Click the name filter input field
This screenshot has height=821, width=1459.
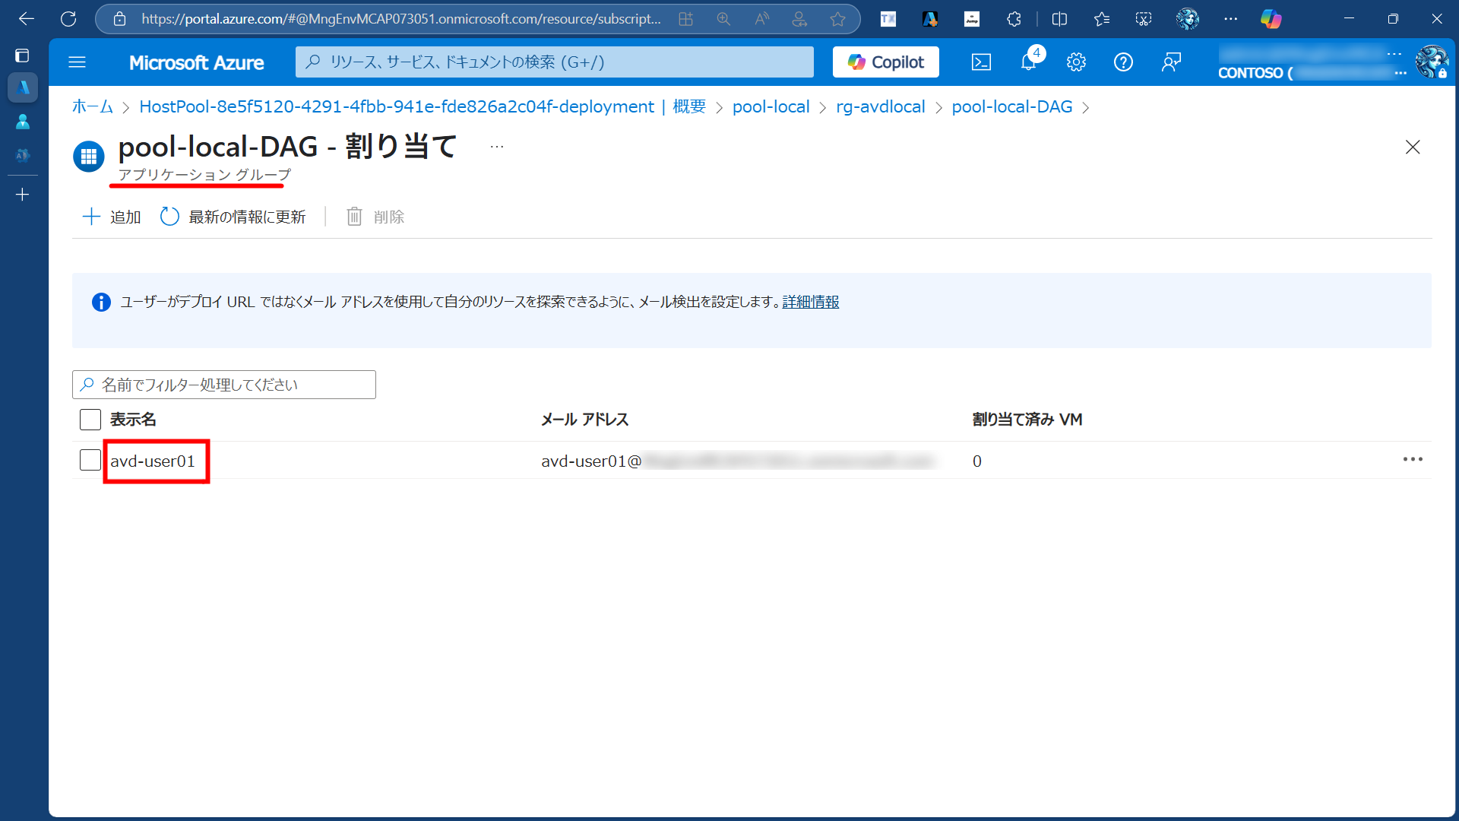click(223, 384)
